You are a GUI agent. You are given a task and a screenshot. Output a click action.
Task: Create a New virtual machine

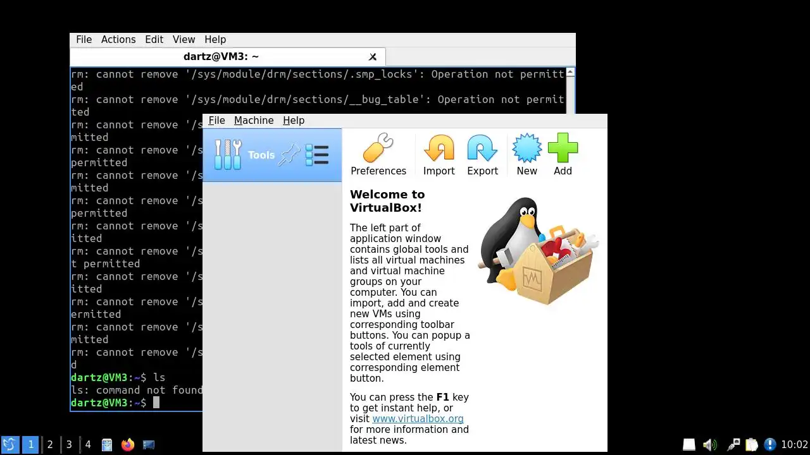point(526,155)
